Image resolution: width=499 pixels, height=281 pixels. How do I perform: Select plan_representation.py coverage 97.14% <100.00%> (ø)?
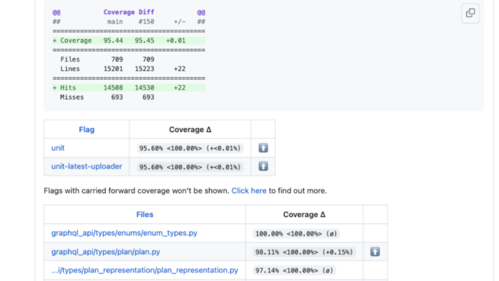click(295, 271)
